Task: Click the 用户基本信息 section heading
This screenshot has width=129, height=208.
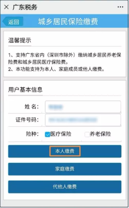Action: click(x=25, y=89)
